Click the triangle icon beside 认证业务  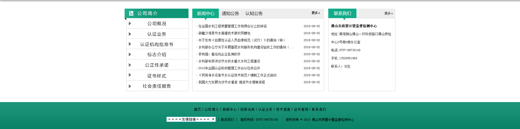coord(130,34)
